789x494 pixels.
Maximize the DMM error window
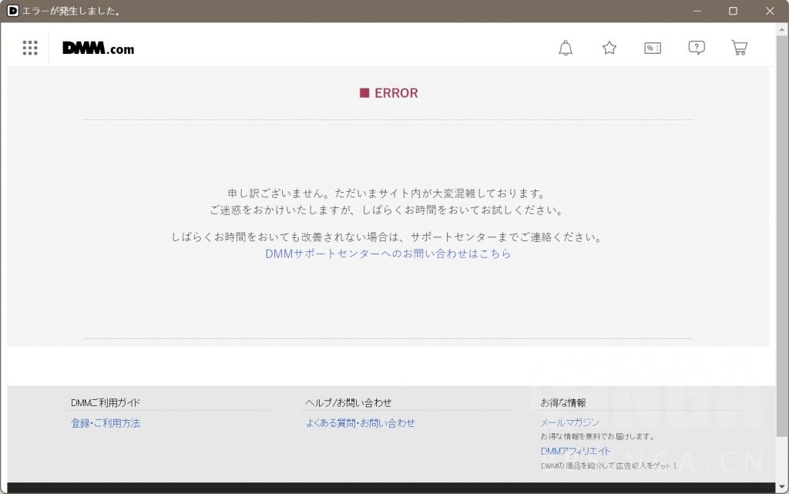click(x=733, y=11)
